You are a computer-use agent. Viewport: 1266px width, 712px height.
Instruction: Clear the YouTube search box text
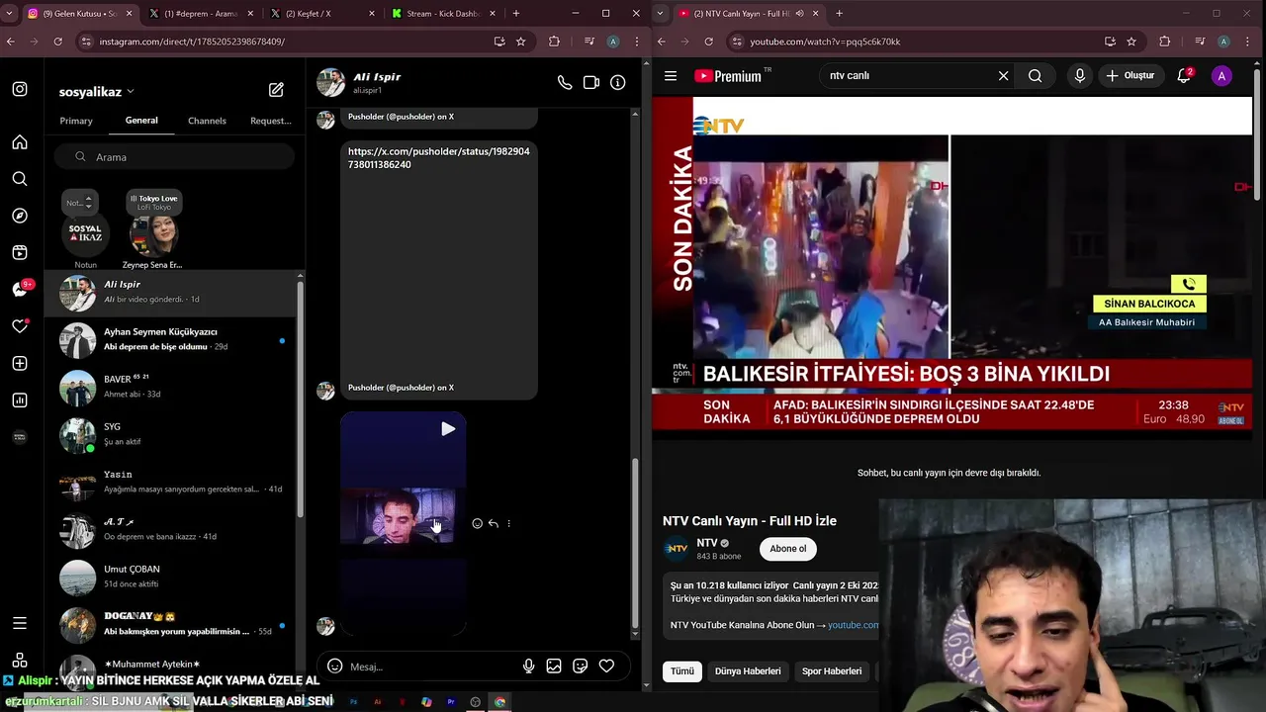coord(1003,76)
